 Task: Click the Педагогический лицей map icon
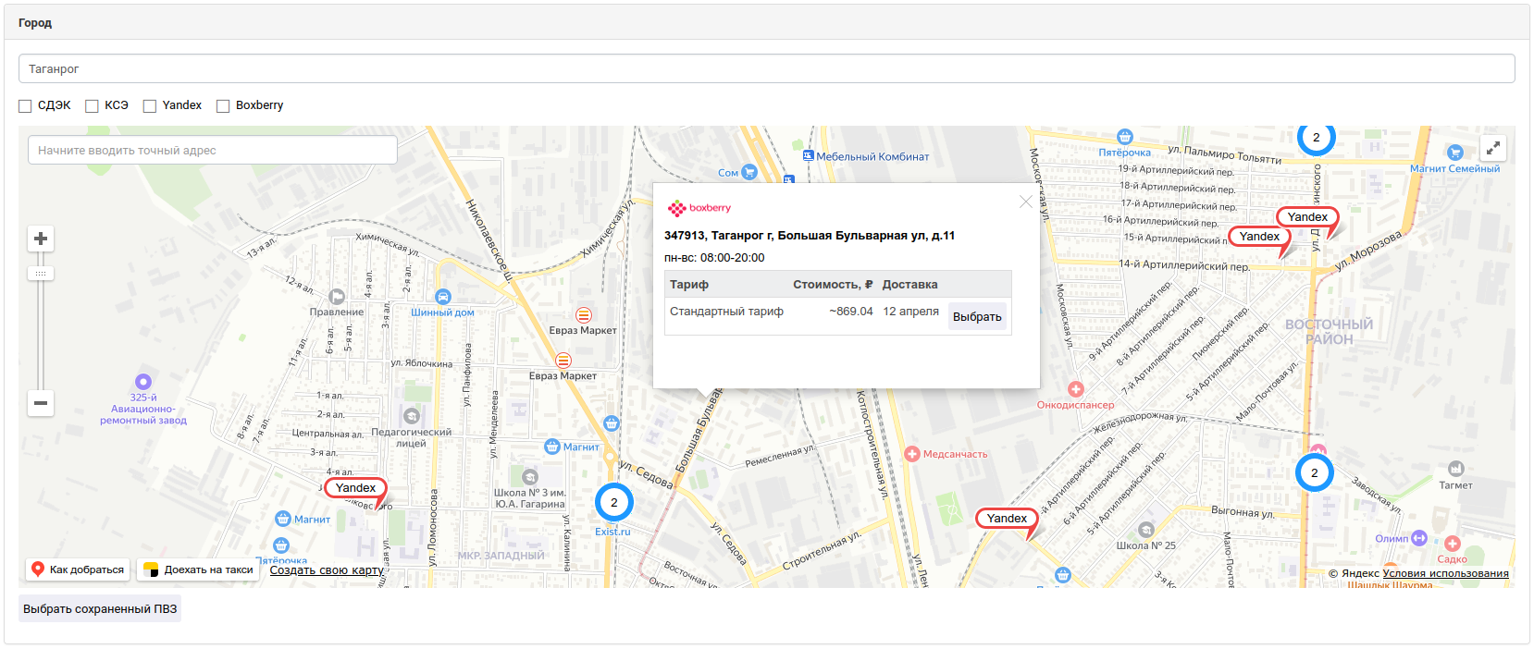tap(412, 416)
